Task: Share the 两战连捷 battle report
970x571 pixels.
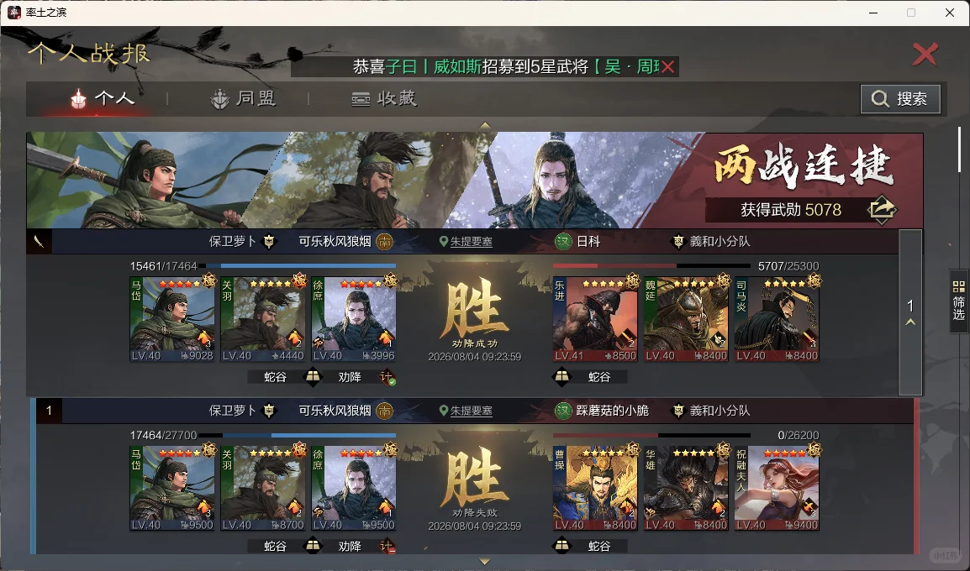Action: (x=882, y=210)
